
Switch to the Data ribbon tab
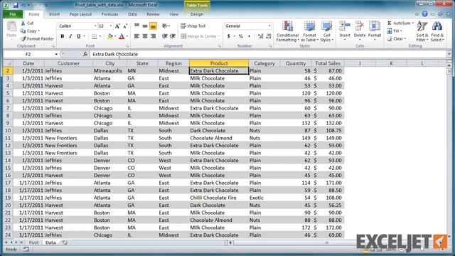(x=132, y=14)
